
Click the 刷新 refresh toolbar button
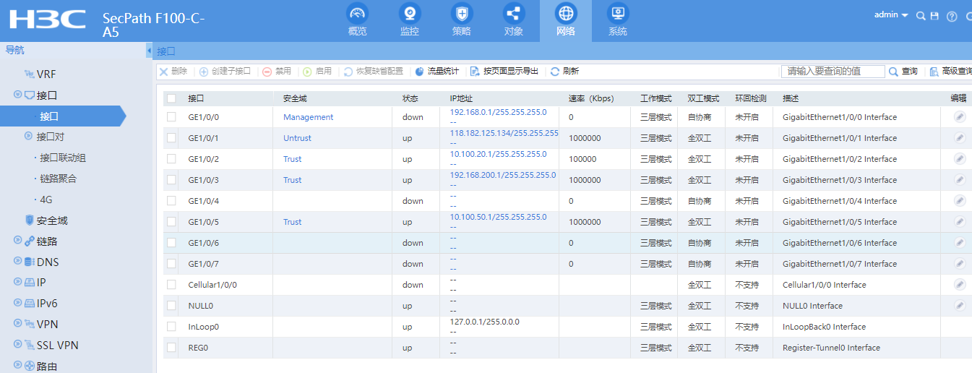(564, 72)
